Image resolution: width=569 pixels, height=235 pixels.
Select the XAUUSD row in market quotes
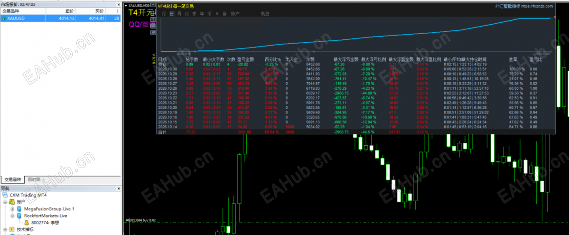(61, 18)
